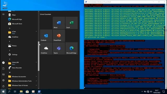Open the Documents icon in Start rail
The height and width of the screenshot is (94, 167).
click(x=3, y=68)
